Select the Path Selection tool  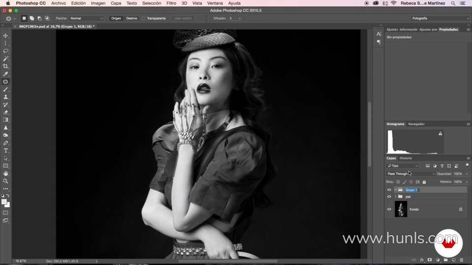pos(5,159)
